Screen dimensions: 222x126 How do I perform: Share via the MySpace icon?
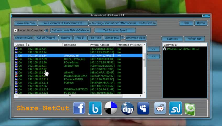pos(143,108)
